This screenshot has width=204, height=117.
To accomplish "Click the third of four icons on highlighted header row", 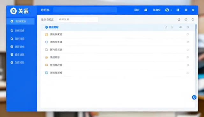I will click(x=180, y=27).
